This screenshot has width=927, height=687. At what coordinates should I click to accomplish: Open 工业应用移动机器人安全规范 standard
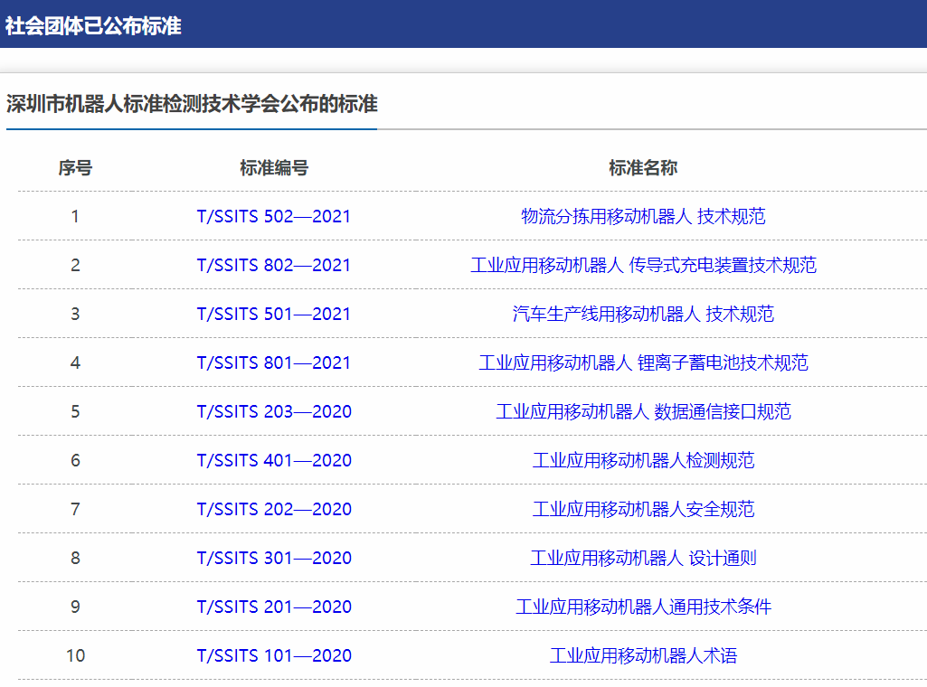[x=643, y=509]
